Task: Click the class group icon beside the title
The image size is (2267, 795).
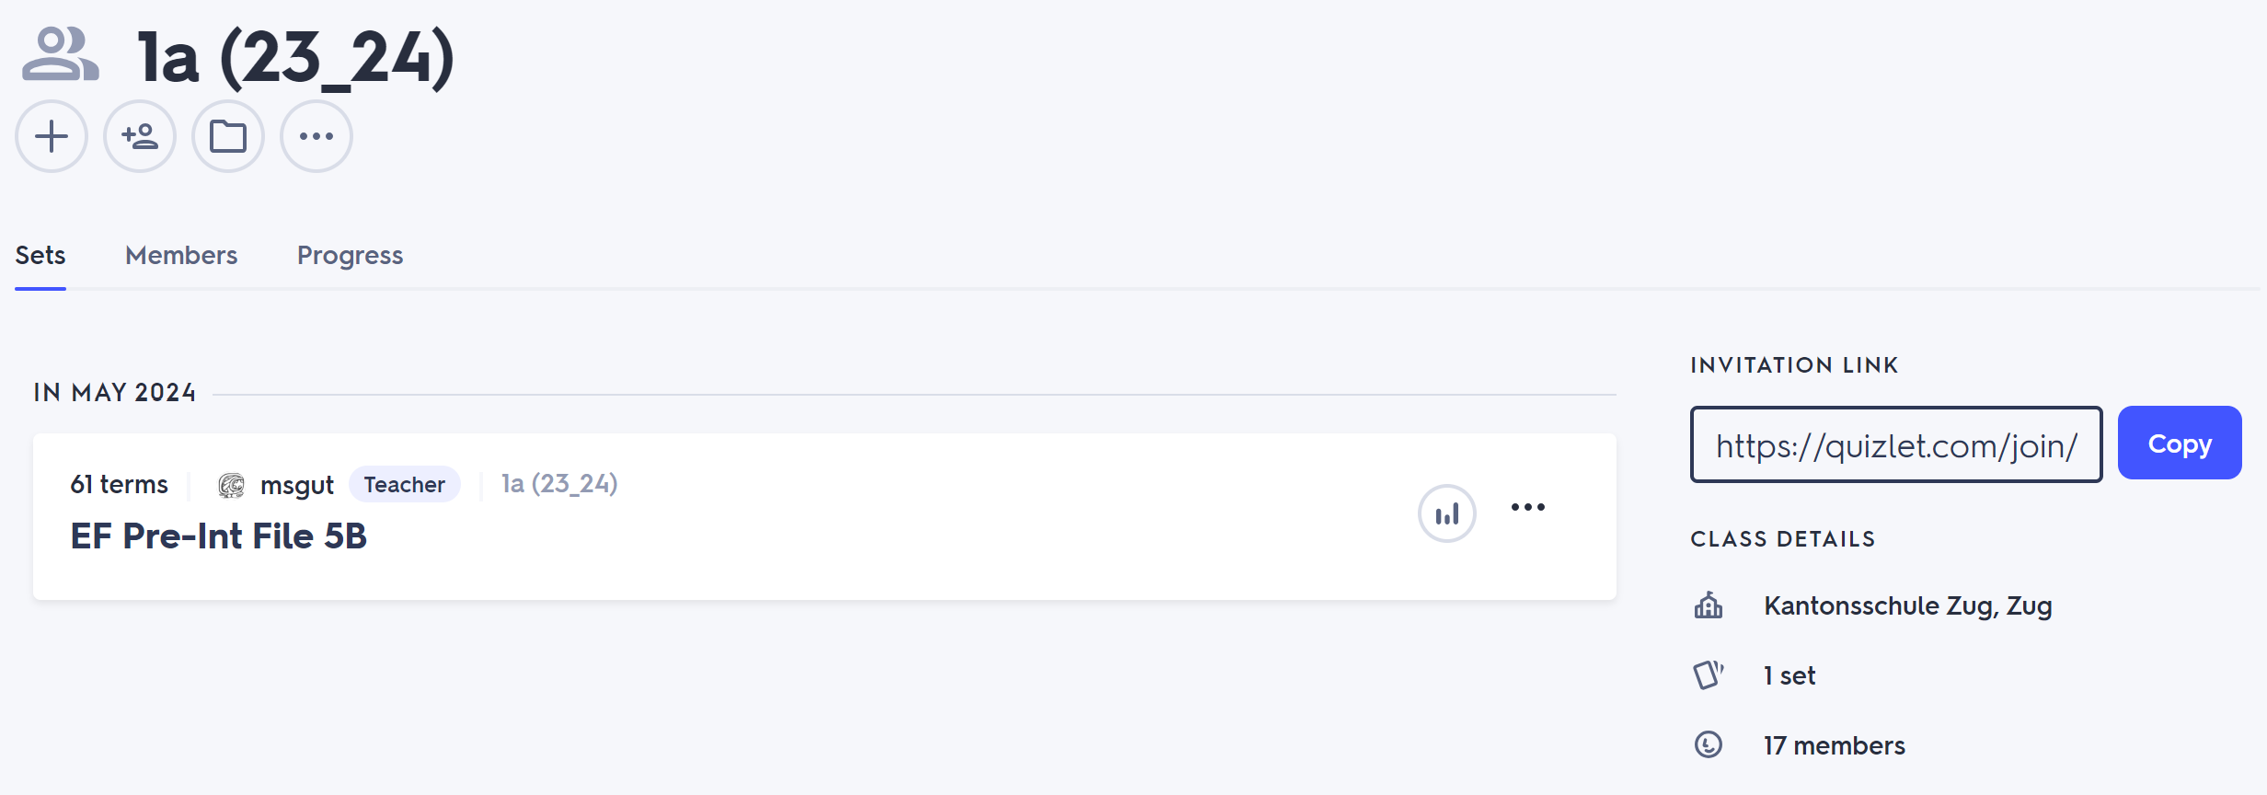Action: point(61,54)
